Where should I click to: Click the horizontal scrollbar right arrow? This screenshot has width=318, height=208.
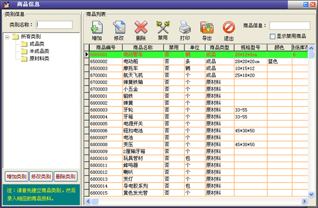click(304, 201)
